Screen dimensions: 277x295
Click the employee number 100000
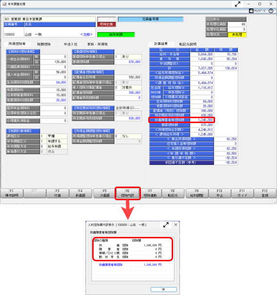tap(9, 35)
